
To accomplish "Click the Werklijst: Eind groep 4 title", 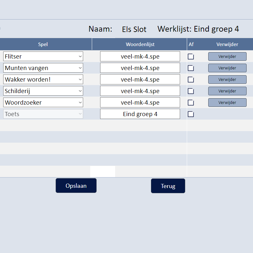I will click(198, 29).
